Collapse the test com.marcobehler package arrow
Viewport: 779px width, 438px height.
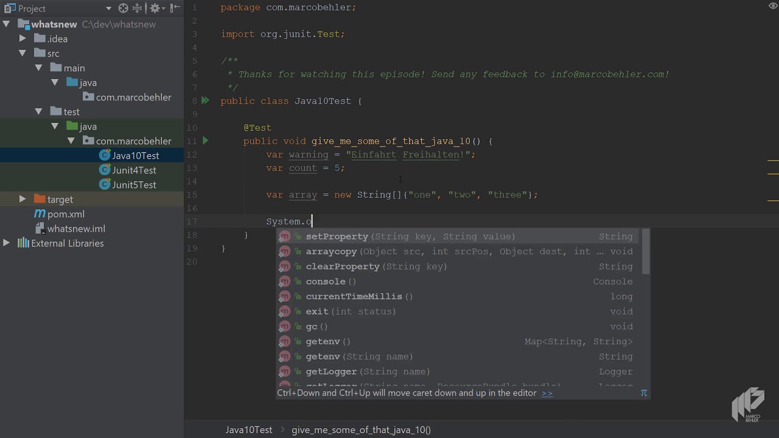[71, 141]
